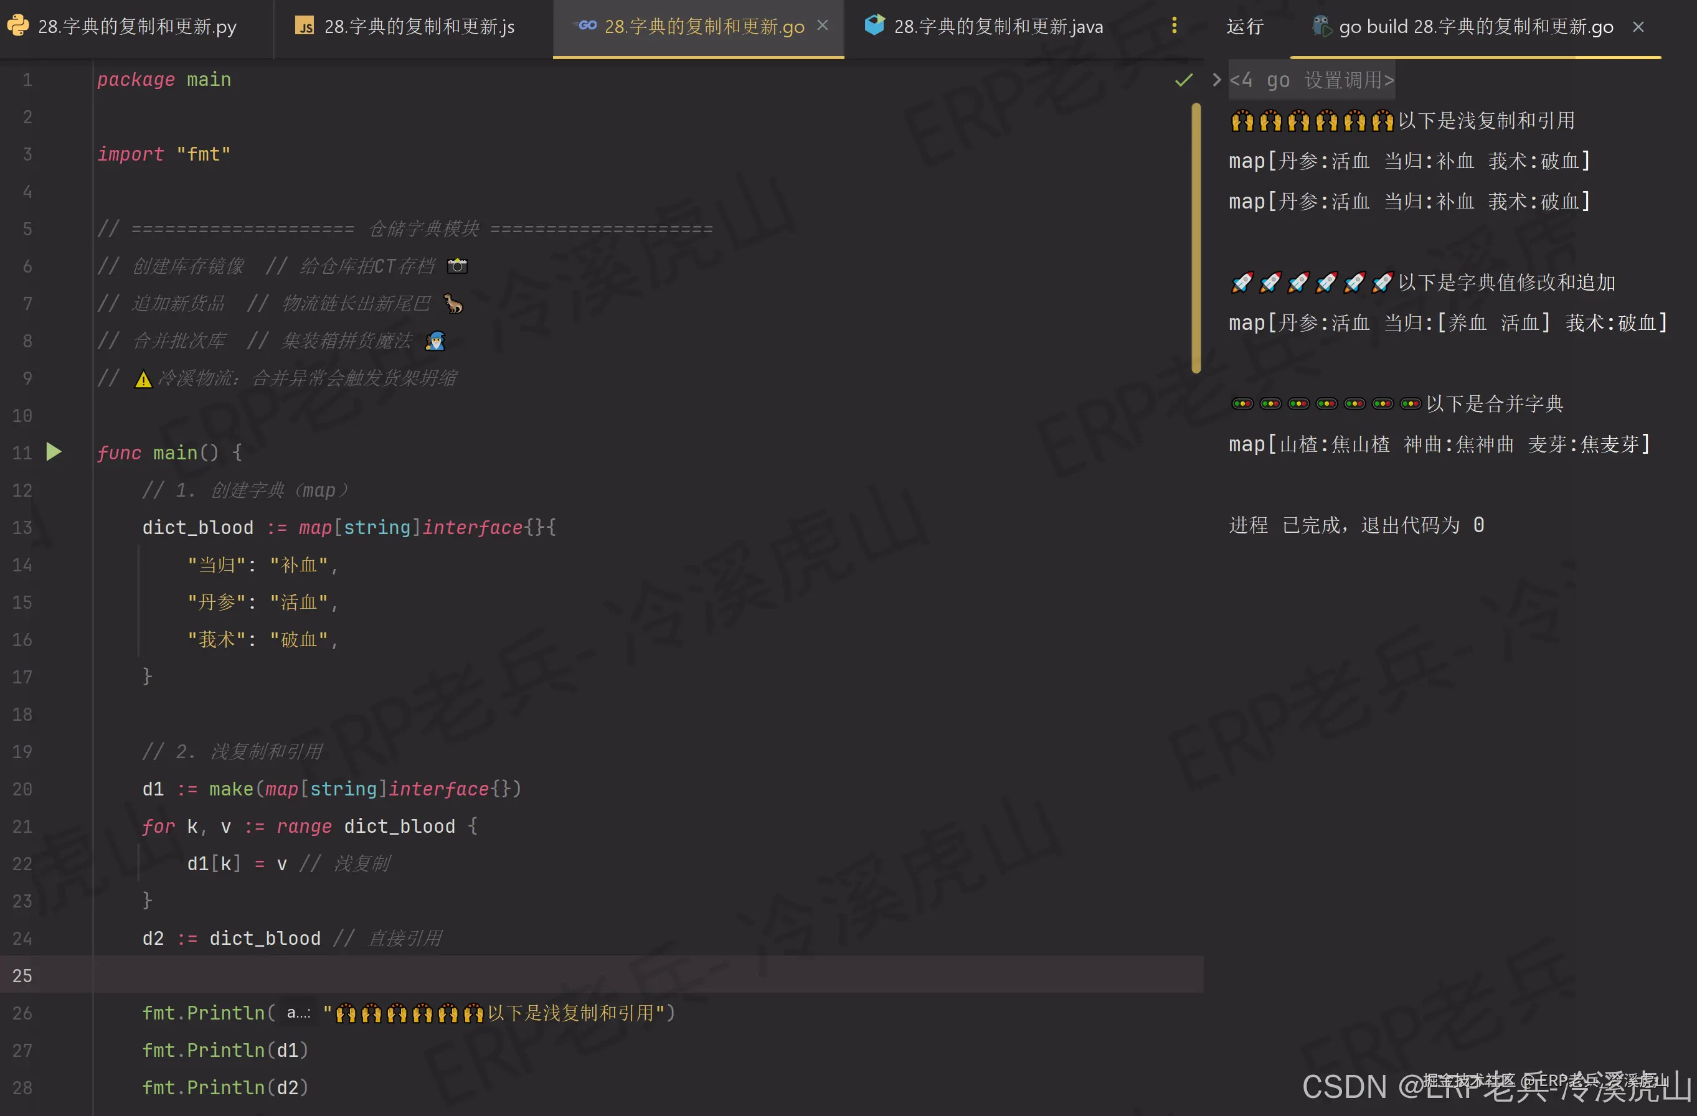Switch to the 28.字典的复制和更新.java tab

[x=998, y=27]
